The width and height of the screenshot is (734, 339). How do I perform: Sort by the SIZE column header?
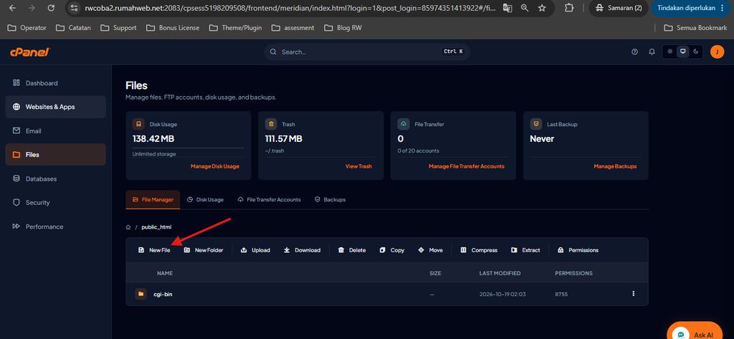click(x=435, y=273)
